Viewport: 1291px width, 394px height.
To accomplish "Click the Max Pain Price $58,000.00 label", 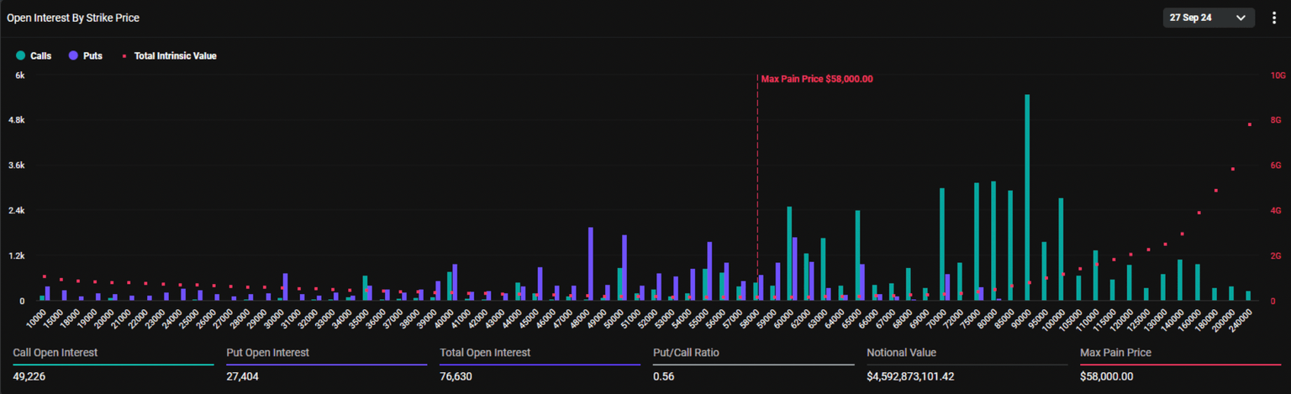I will click(x=816, y=79).
